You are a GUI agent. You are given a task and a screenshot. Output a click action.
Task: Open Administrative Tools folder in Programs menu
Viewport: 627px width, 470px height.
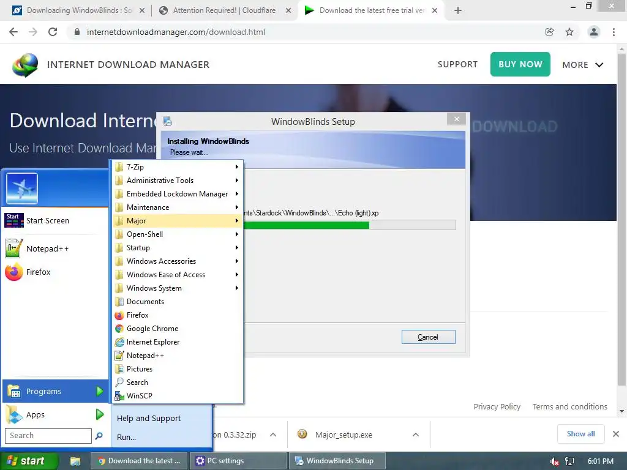[177, 181]
